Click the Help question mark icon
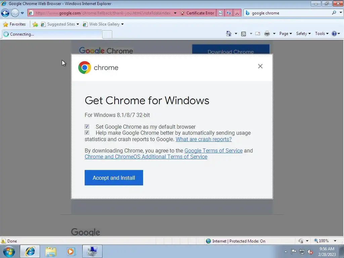Image resolution: width=344 pixels, height=258 pixels. tap(334, 34)
